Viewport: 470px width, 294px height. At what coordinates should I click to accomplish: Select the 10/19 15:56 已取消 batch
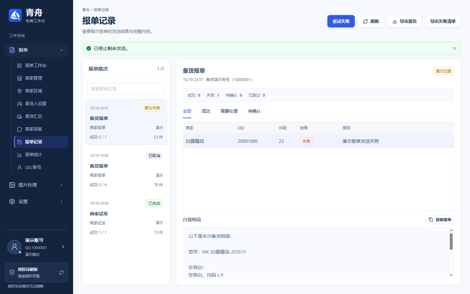click(126, 170)
